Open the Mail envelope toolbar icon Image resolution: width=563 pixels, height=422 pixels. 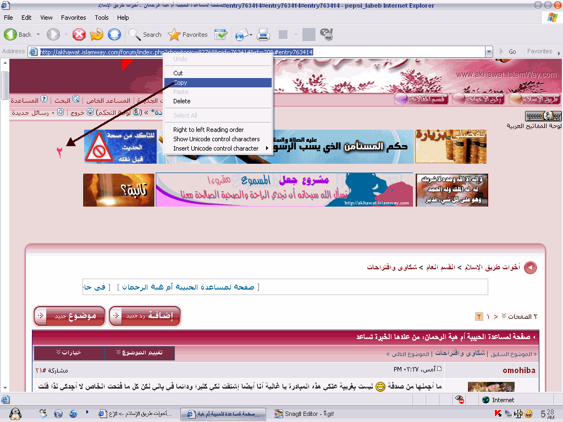tap(241, 35)
